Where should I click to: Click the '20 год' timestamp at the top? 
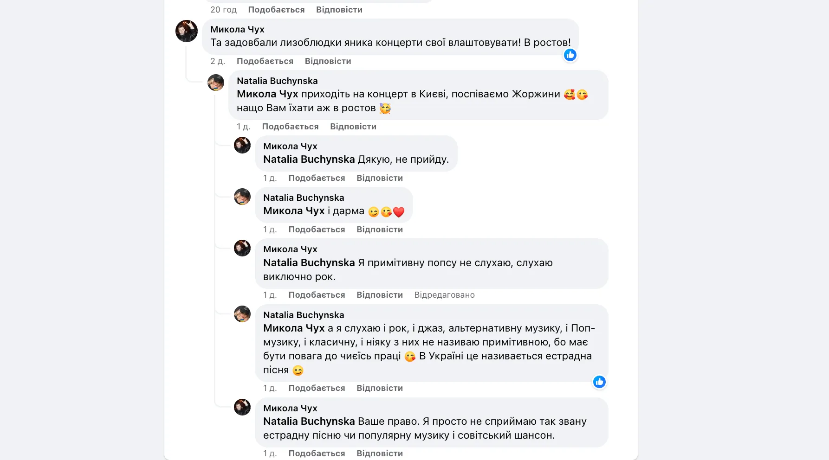pos(223,9)
